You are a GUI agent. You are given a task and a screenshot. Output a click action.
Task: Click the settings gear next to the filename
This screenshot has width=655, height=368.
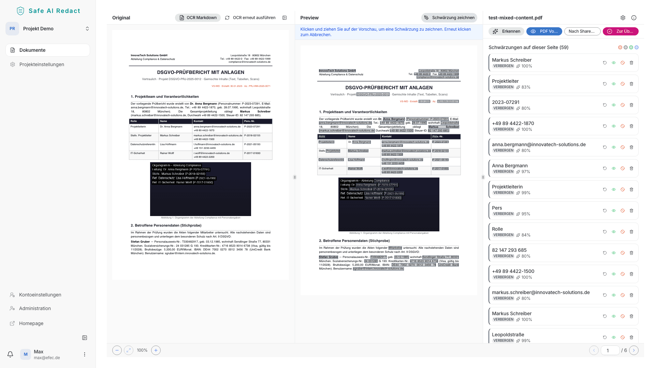[623, 18]
